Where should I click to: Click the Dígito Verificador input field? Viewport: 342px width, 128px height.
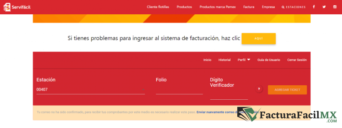coord(229,95)
